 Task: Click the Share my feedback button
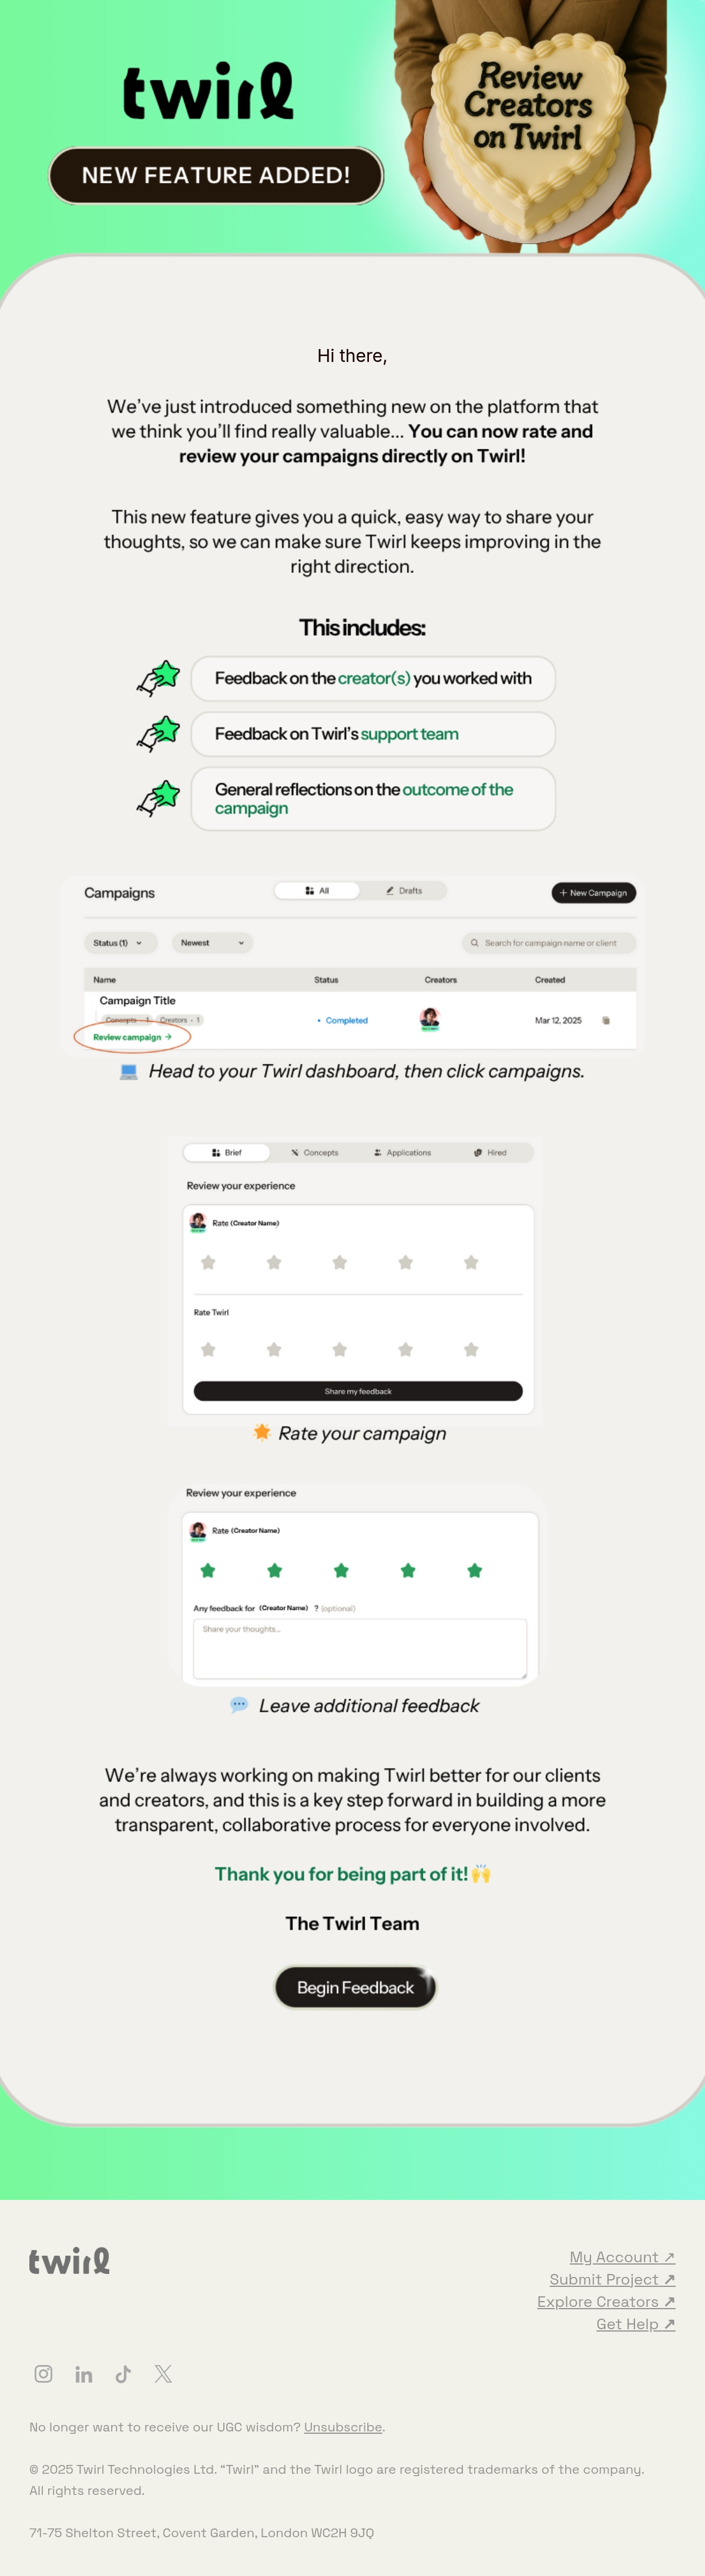pyautogui.click(x=358, y=1391)
